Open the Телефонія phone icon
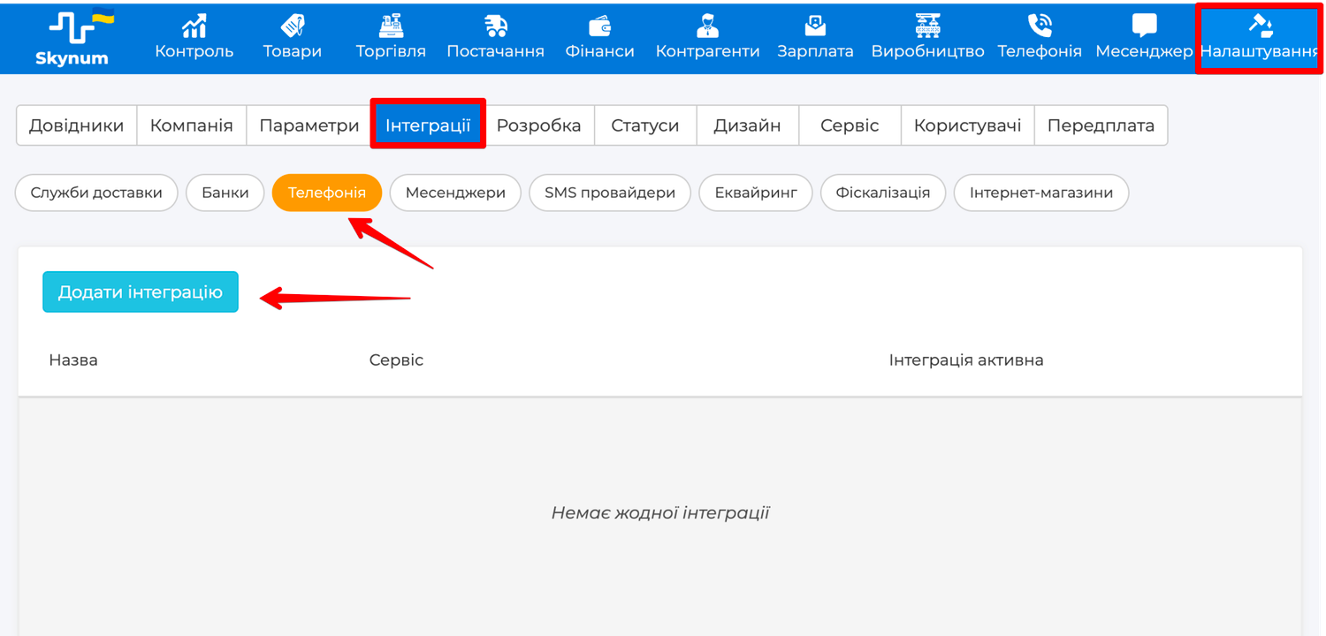Image resolution: width=1326 pixels, height=636 pixels. click(x=1040, y=26)
